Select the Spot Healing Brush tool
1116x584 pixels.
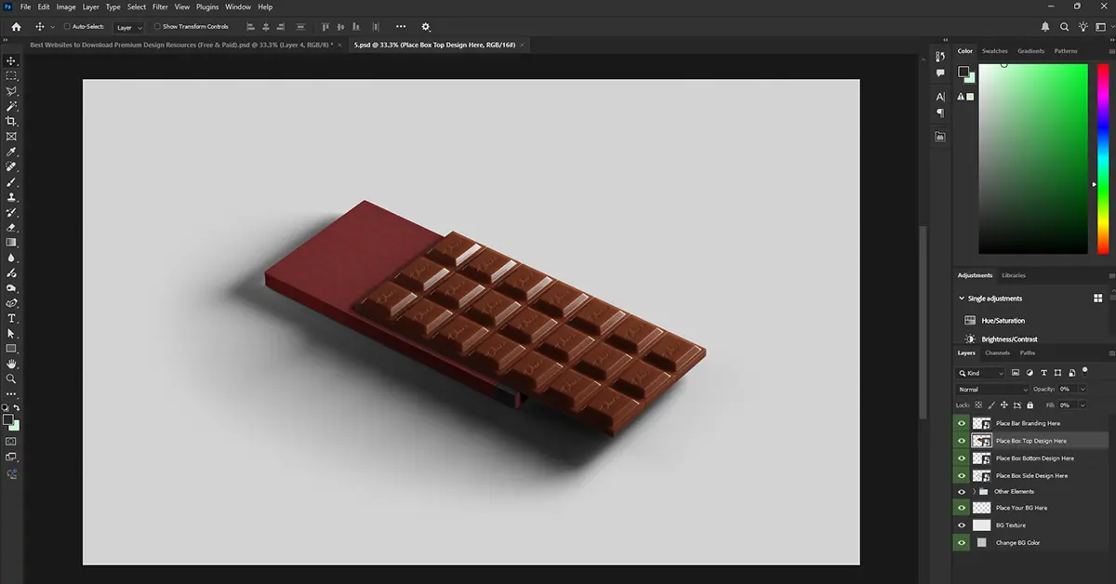point(11,167)
